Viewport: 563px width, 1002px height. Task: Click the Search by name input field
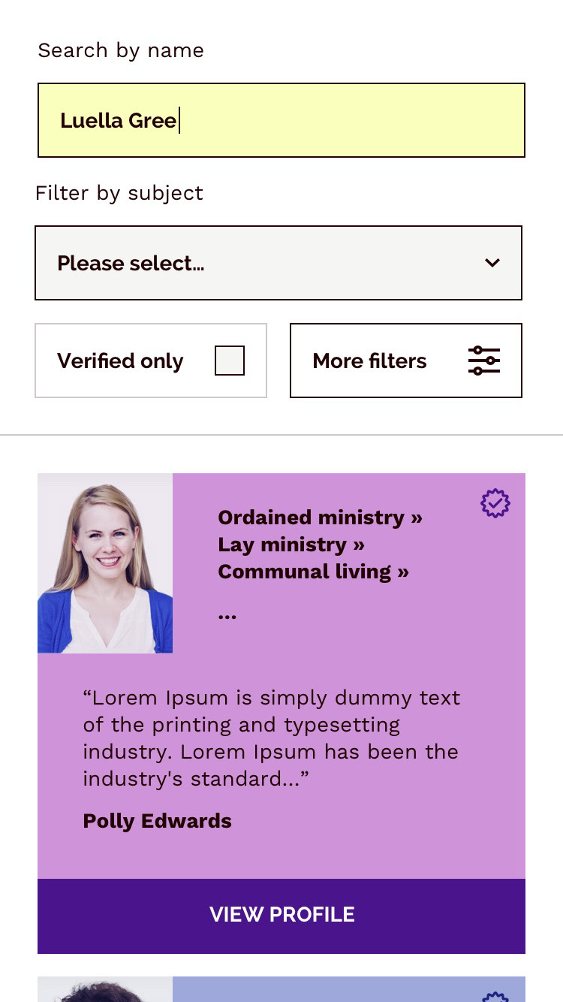281,120
